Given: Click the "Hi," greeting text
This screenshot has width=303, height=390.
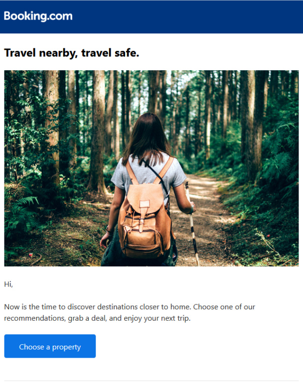Looking at the screenshot, I should pos(8,284).
